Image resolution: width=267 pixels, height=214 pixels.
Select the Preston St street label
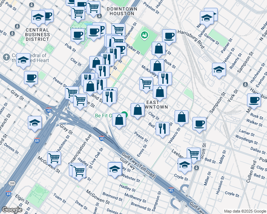pos(151,8)
